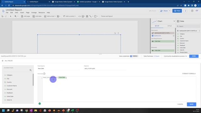Click the insert text box icon
201x113 pixels.
pyautogui.click(x=87, y=16)
